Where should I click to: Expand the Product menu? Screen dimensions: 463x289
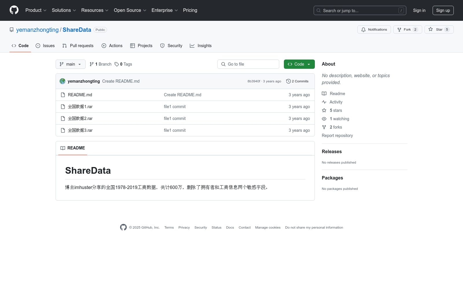point(36,10)
